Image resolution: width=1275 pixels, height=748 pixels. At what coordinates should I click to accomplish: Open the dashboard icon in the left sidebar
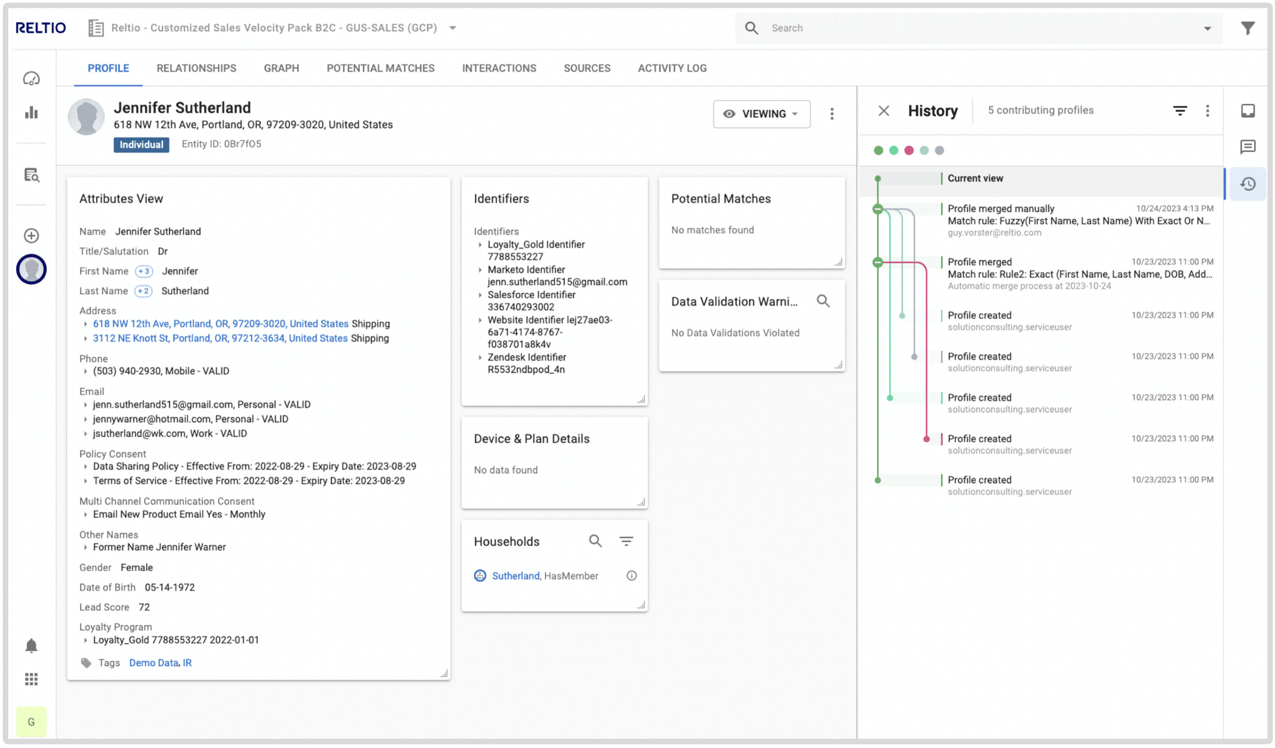point(31,78)
